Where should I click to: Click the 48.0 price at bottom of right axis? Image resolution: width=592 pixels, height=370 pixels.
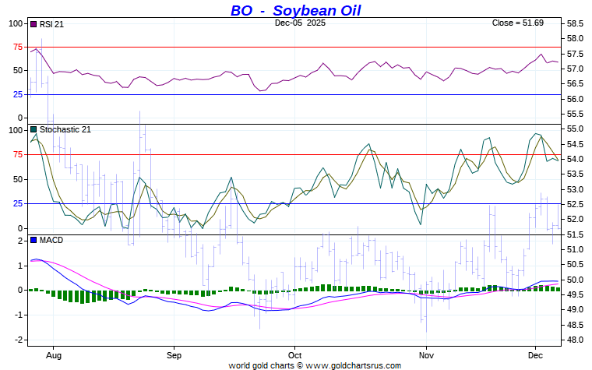pos(575,340)
